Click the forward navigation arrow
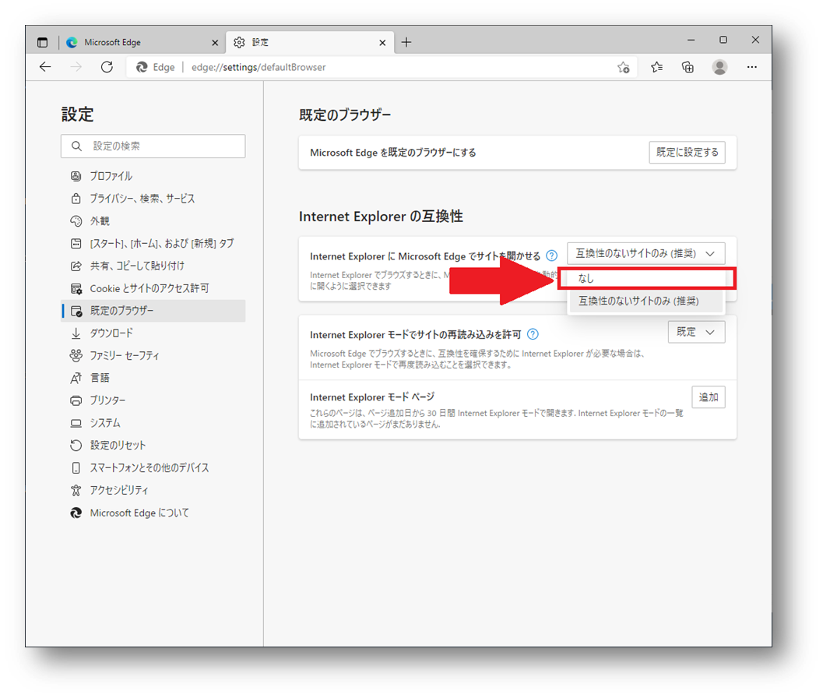This screenshot has height=698, width=823. (x=76, y=67)
